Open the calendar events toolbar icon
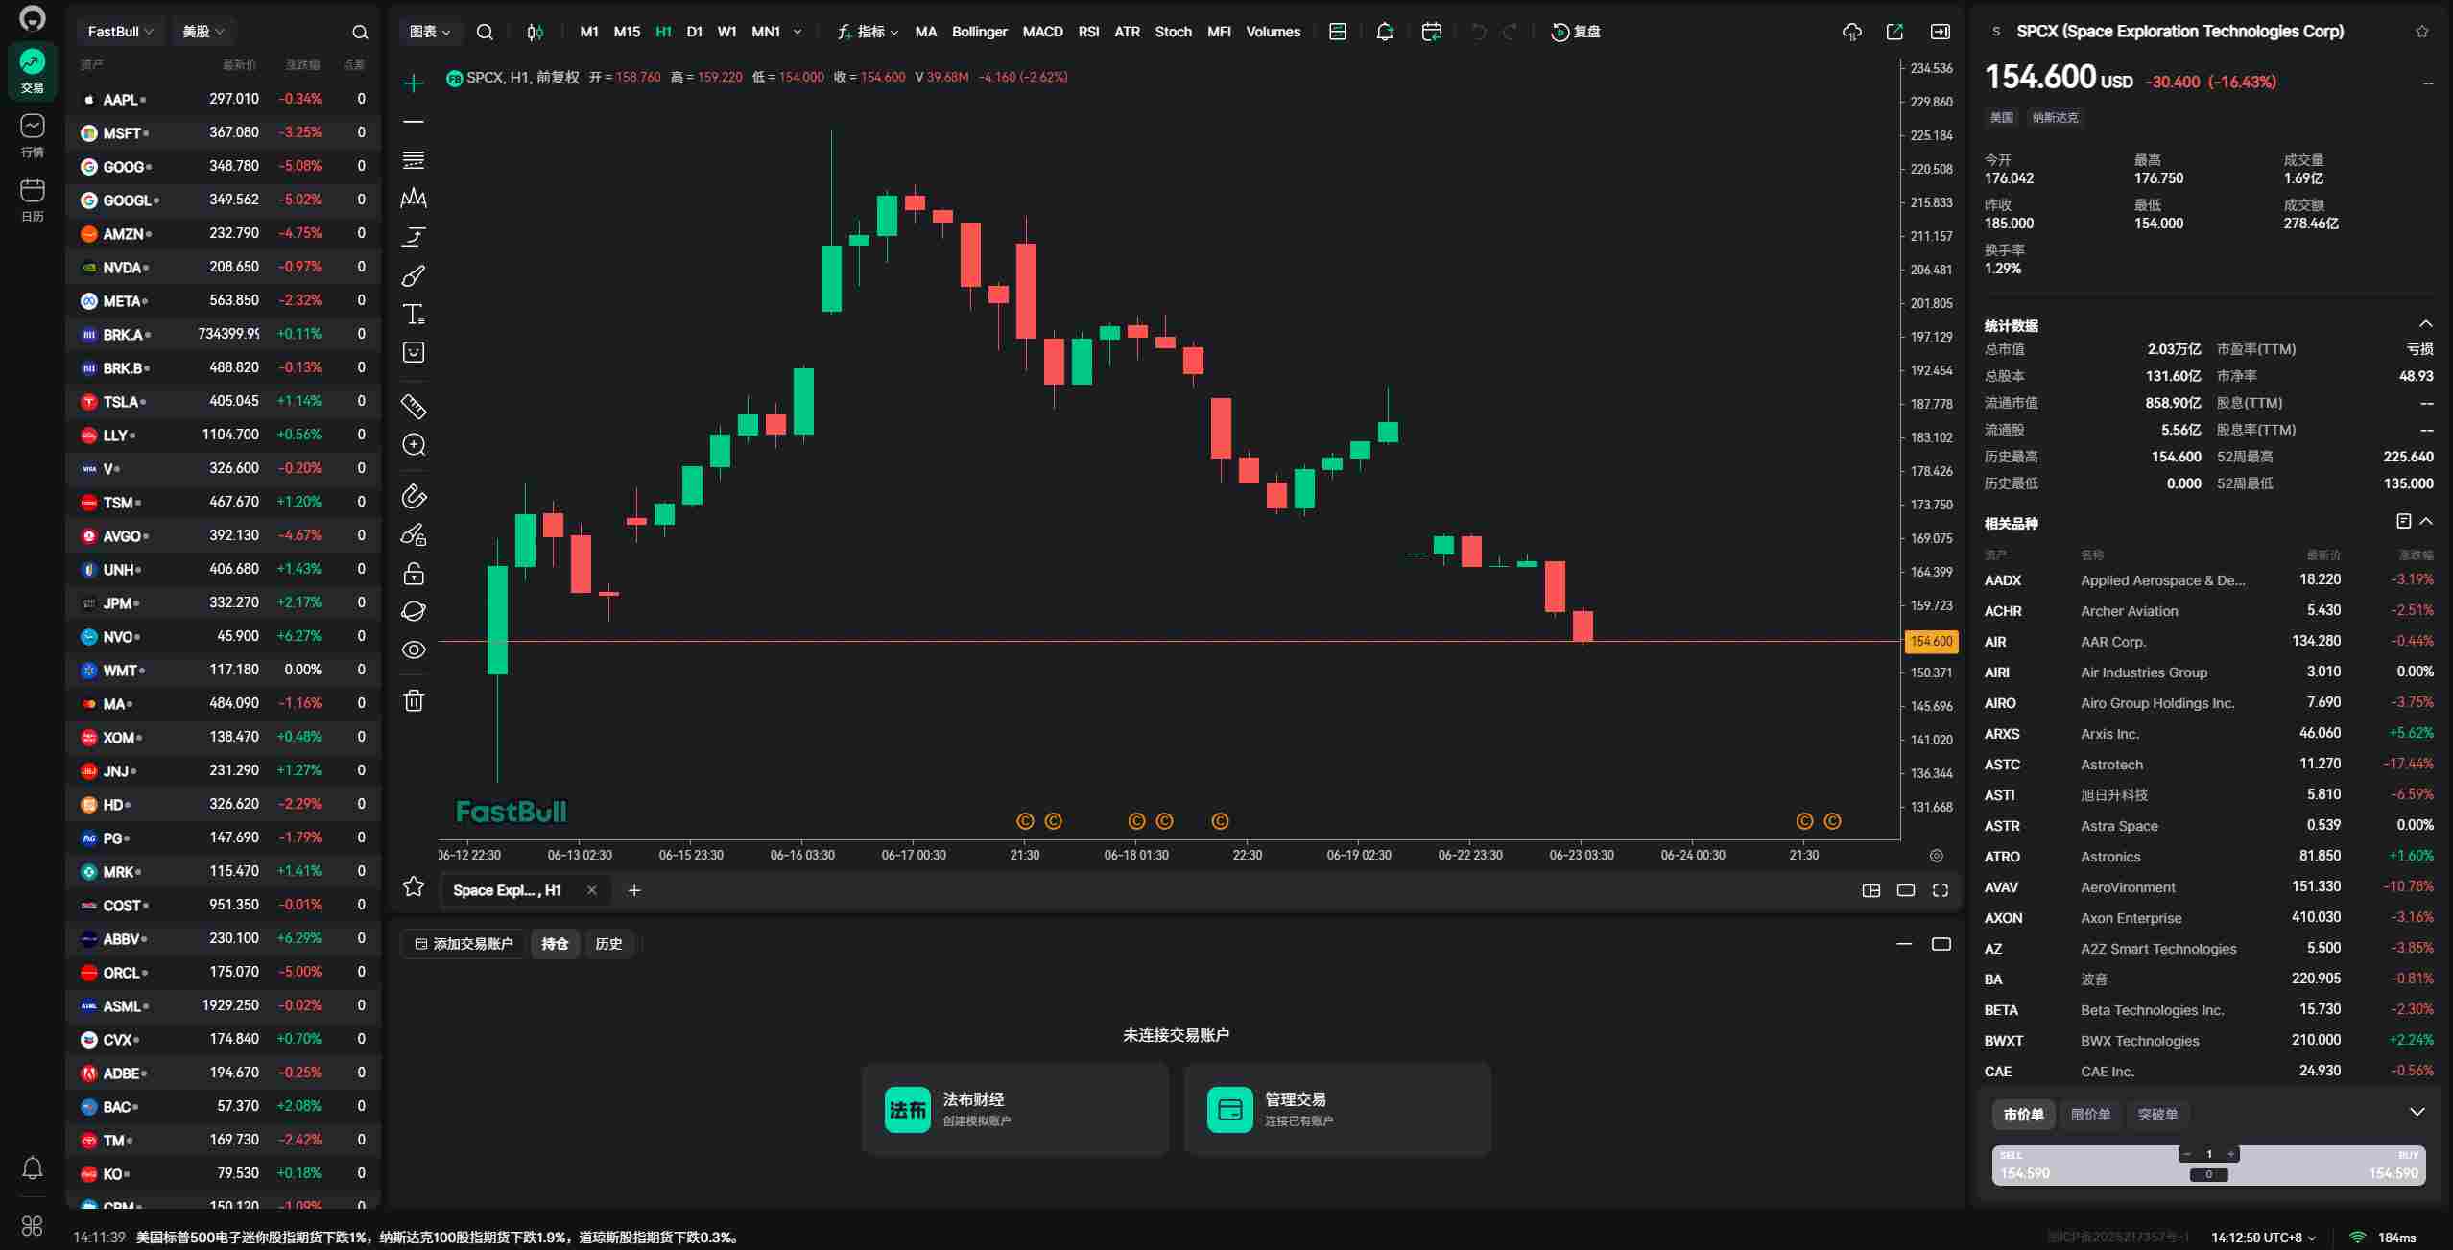The height and width of the screenshot is (1250, 2453). (1431, 32)
